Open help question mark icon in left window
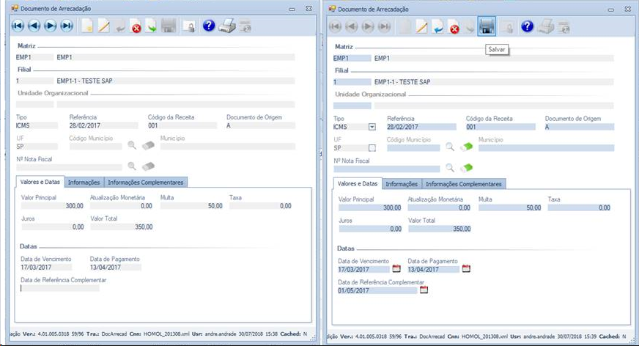 [x=208, y=26]
